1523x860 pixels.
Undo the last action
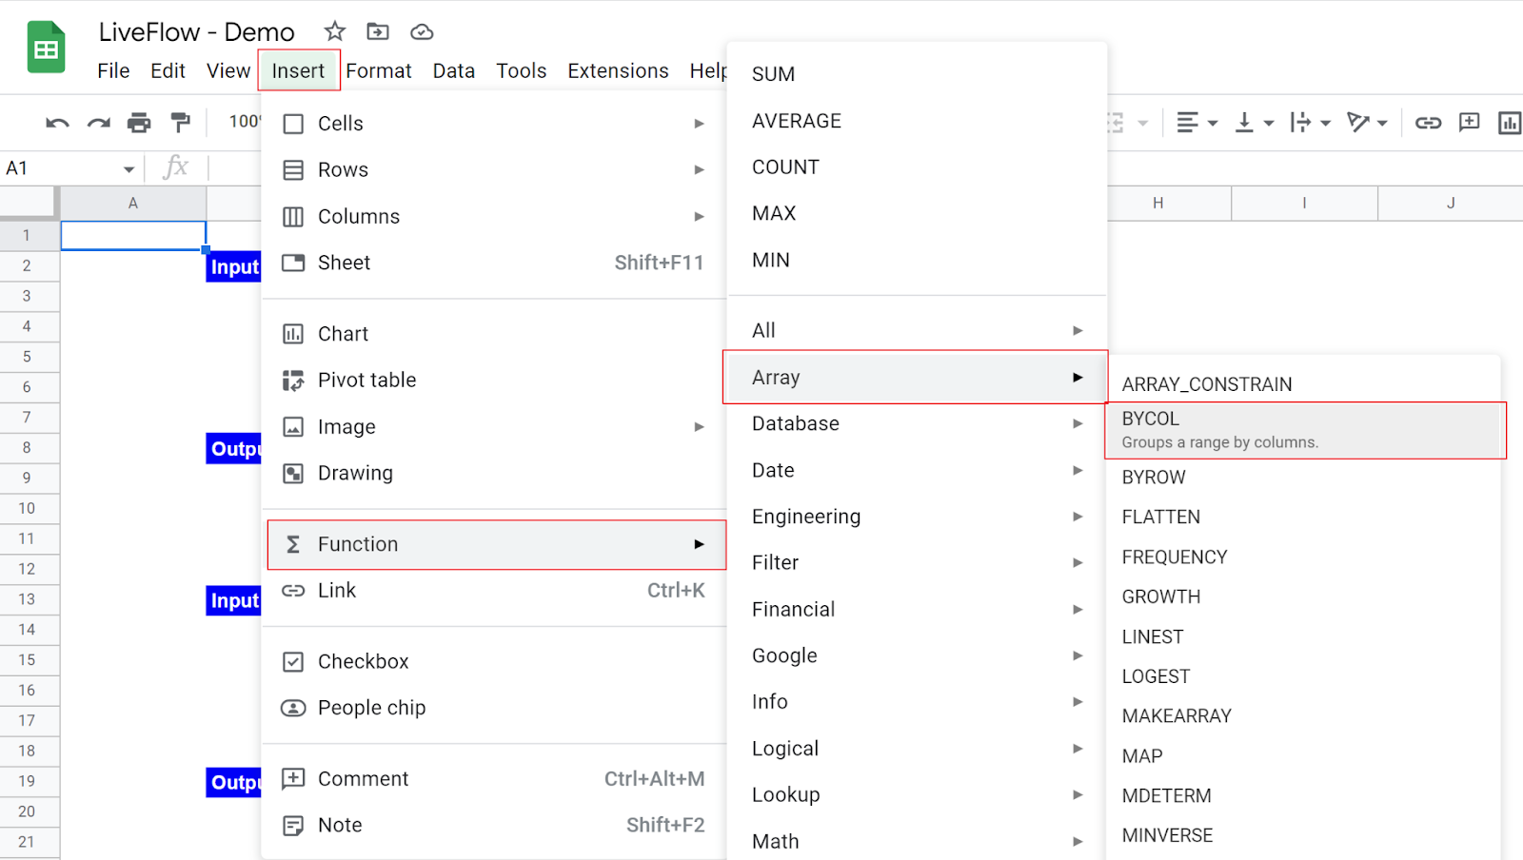57,123
